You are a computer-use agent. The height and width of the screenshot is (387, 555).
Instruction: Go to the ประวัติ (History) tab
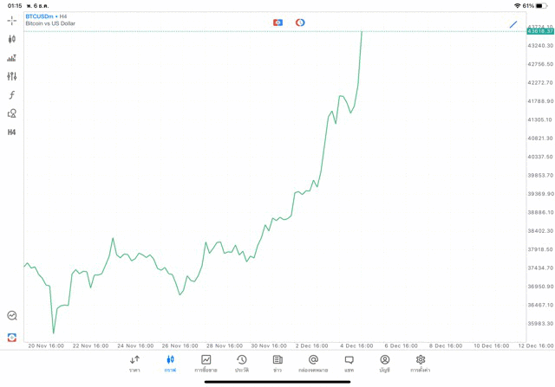coord(241,363)
